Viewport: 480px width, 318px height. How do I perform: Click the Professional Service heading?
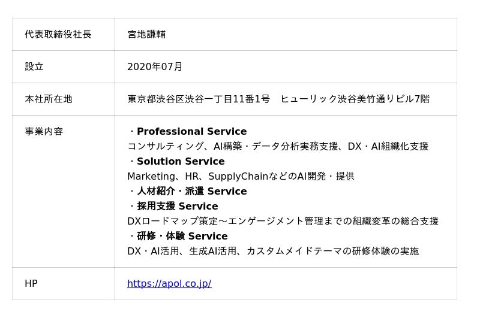[191, 131]
